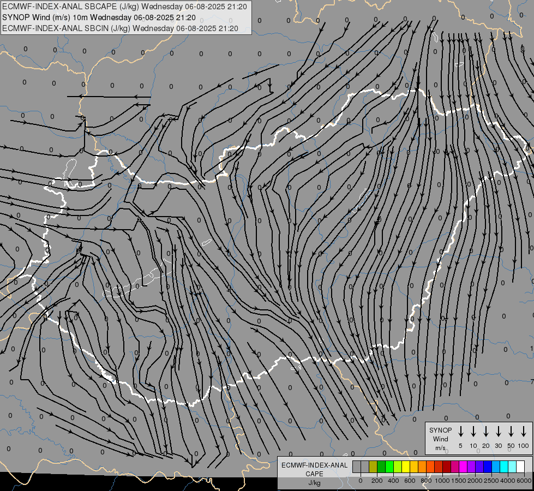Click the 5 m/s wind arrow in legend
Screen dimensions: 534x491
click(x=460, y=432)
